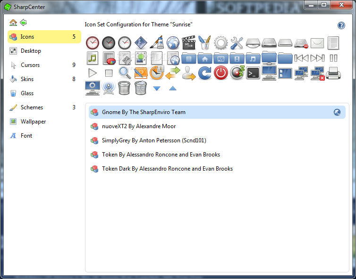Click the green music note icon
This screenshot has height=279, width=356.
click(93, 58)
